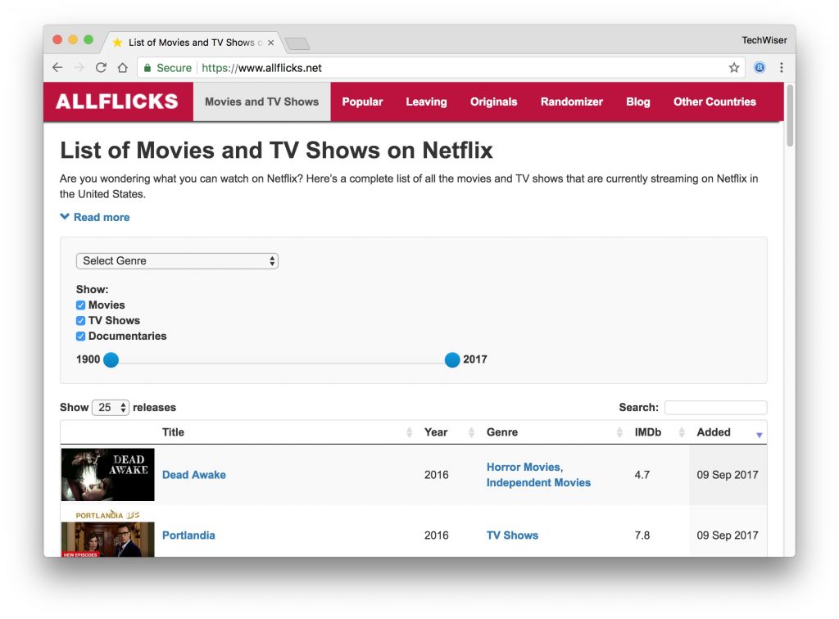The width and height of the screenshot is (839, 619).
Task: Click Dead Awake IMDb rating 4.7
Action: (642, 475)
